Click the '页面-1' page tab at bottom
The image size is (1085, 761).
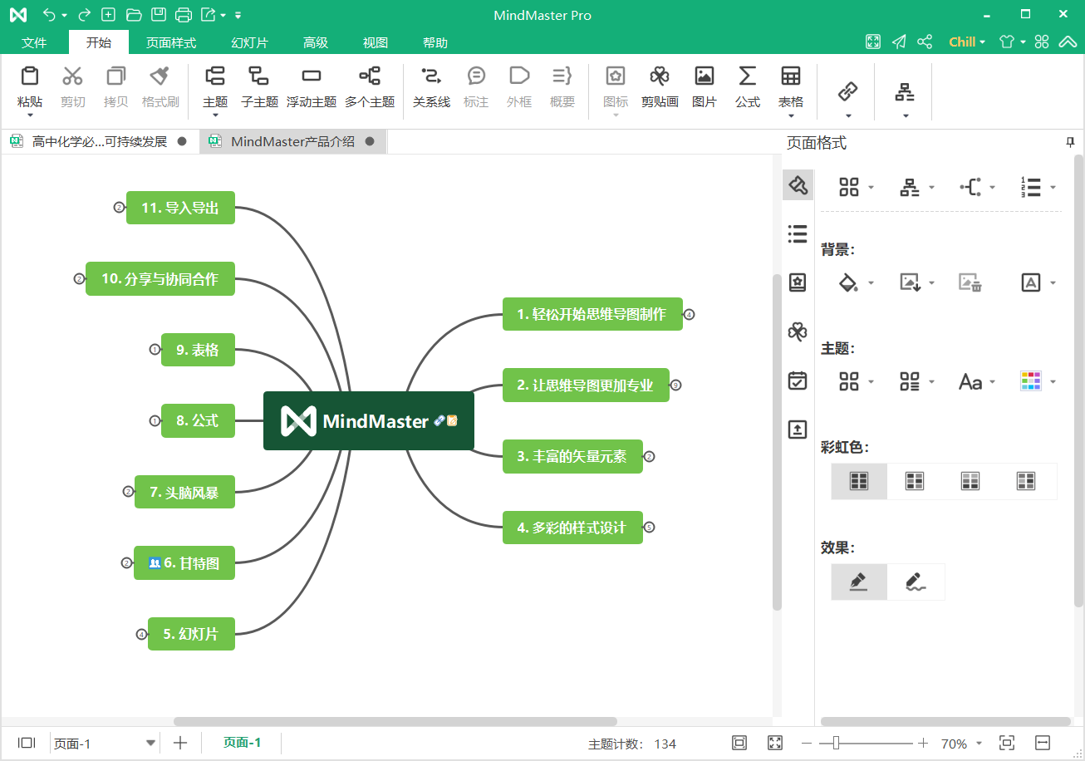242,743
